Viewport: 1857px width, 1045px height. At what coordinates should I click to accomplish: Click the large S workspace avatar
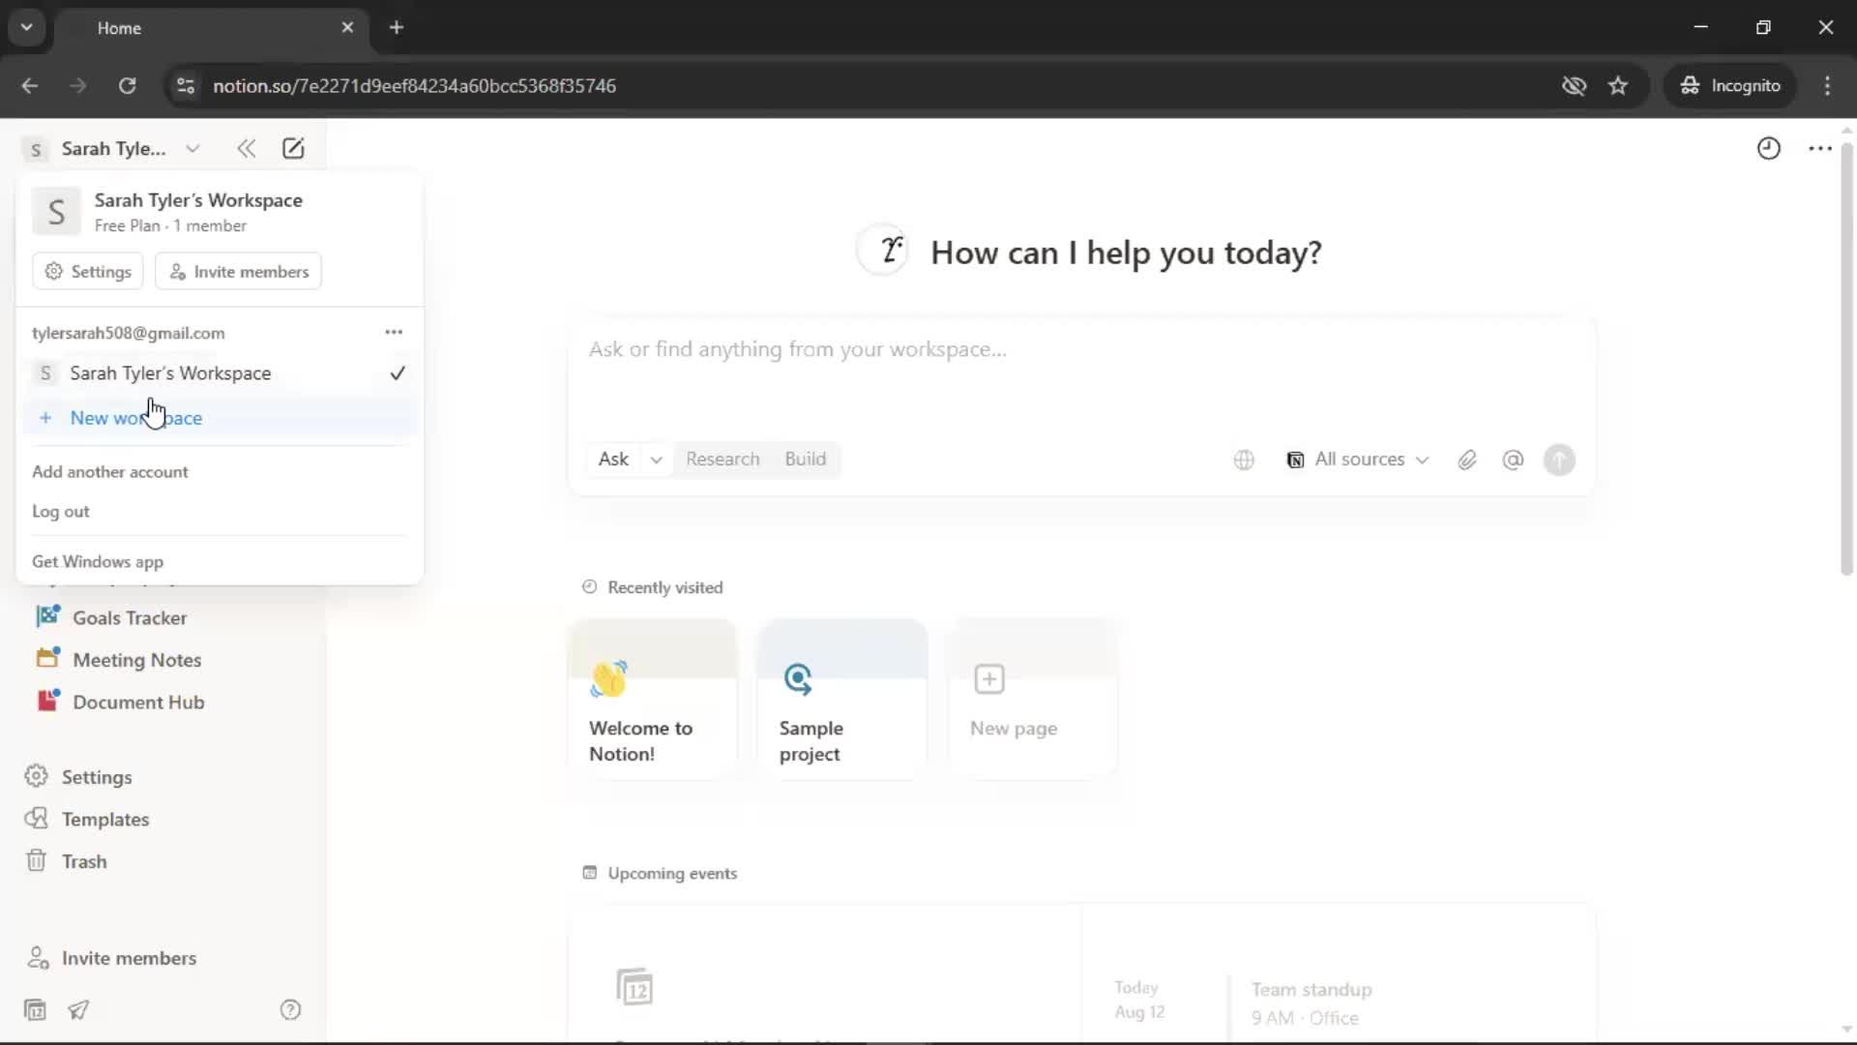(x=56, y=211)
